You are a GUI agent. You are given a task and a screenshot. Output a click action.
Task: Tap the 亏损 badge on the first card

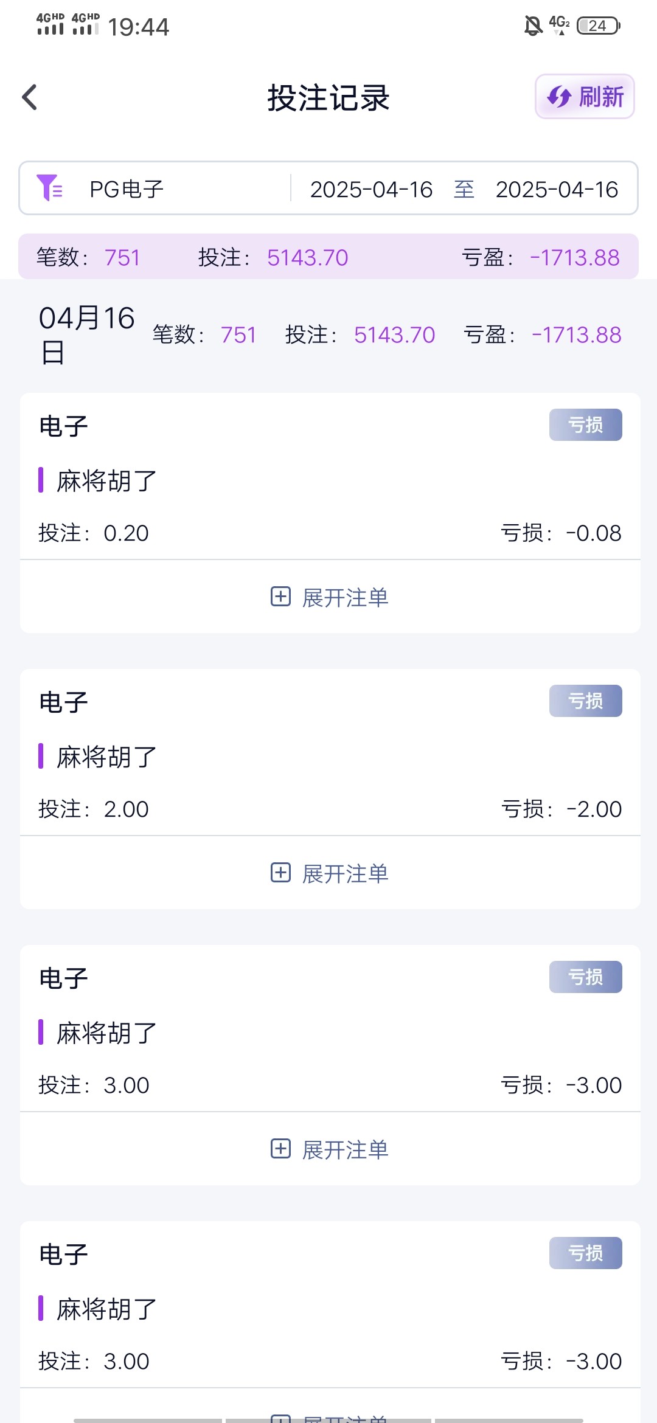pos(585,424)
